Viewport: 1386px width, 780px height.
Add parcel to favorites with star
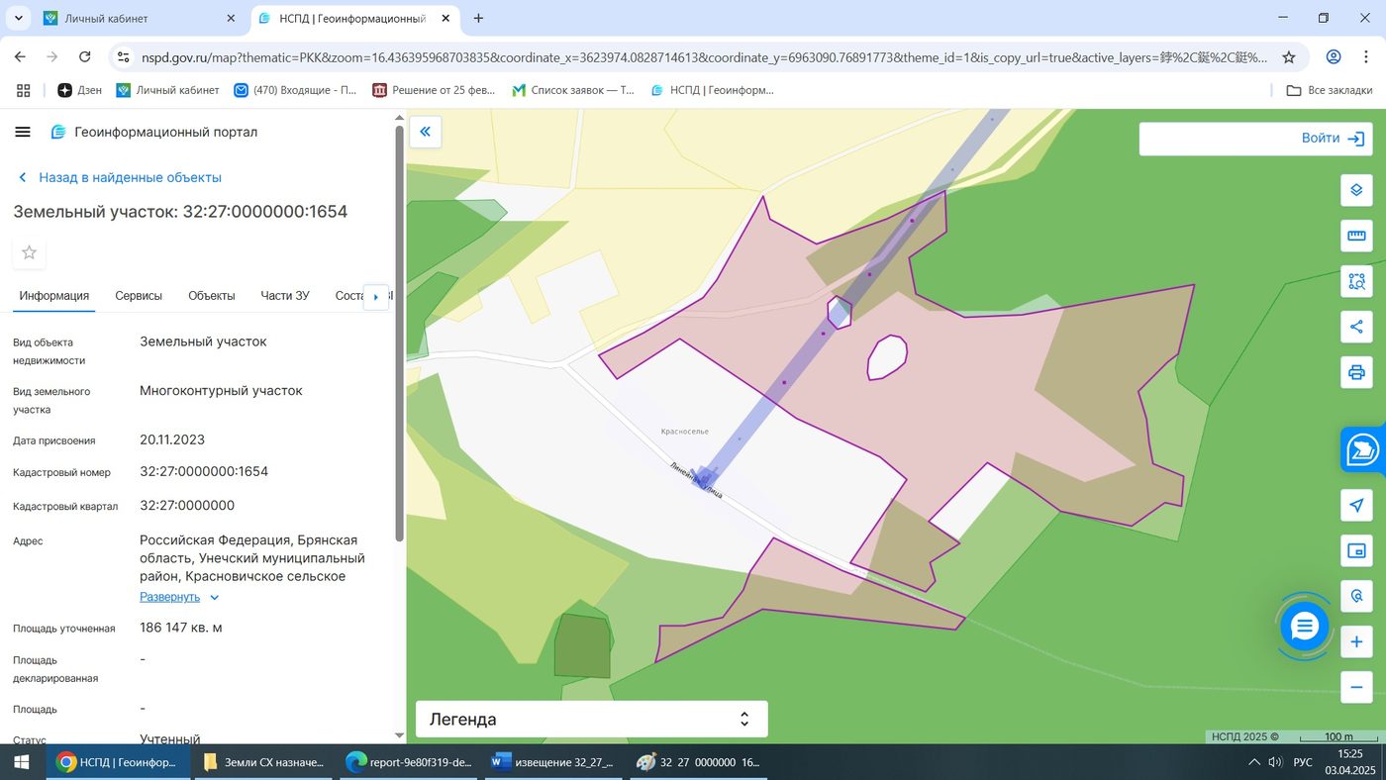[29, 252]
